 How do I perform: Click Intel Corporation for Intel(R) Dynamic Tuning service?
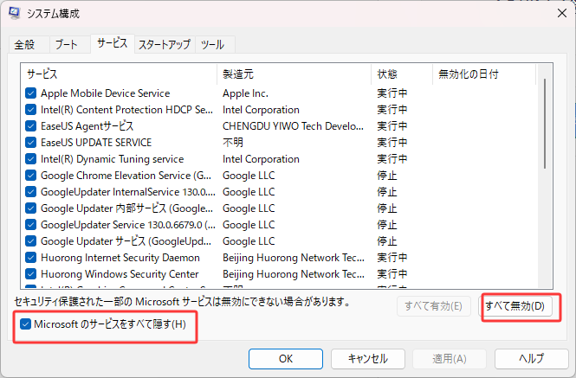[x=261, y=159]
